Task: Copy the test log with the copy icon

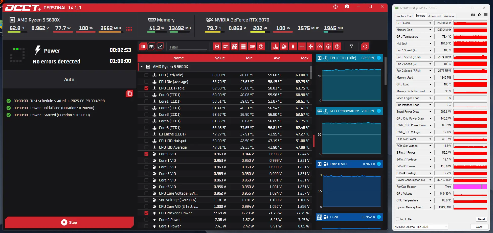Action: [129, 94]
